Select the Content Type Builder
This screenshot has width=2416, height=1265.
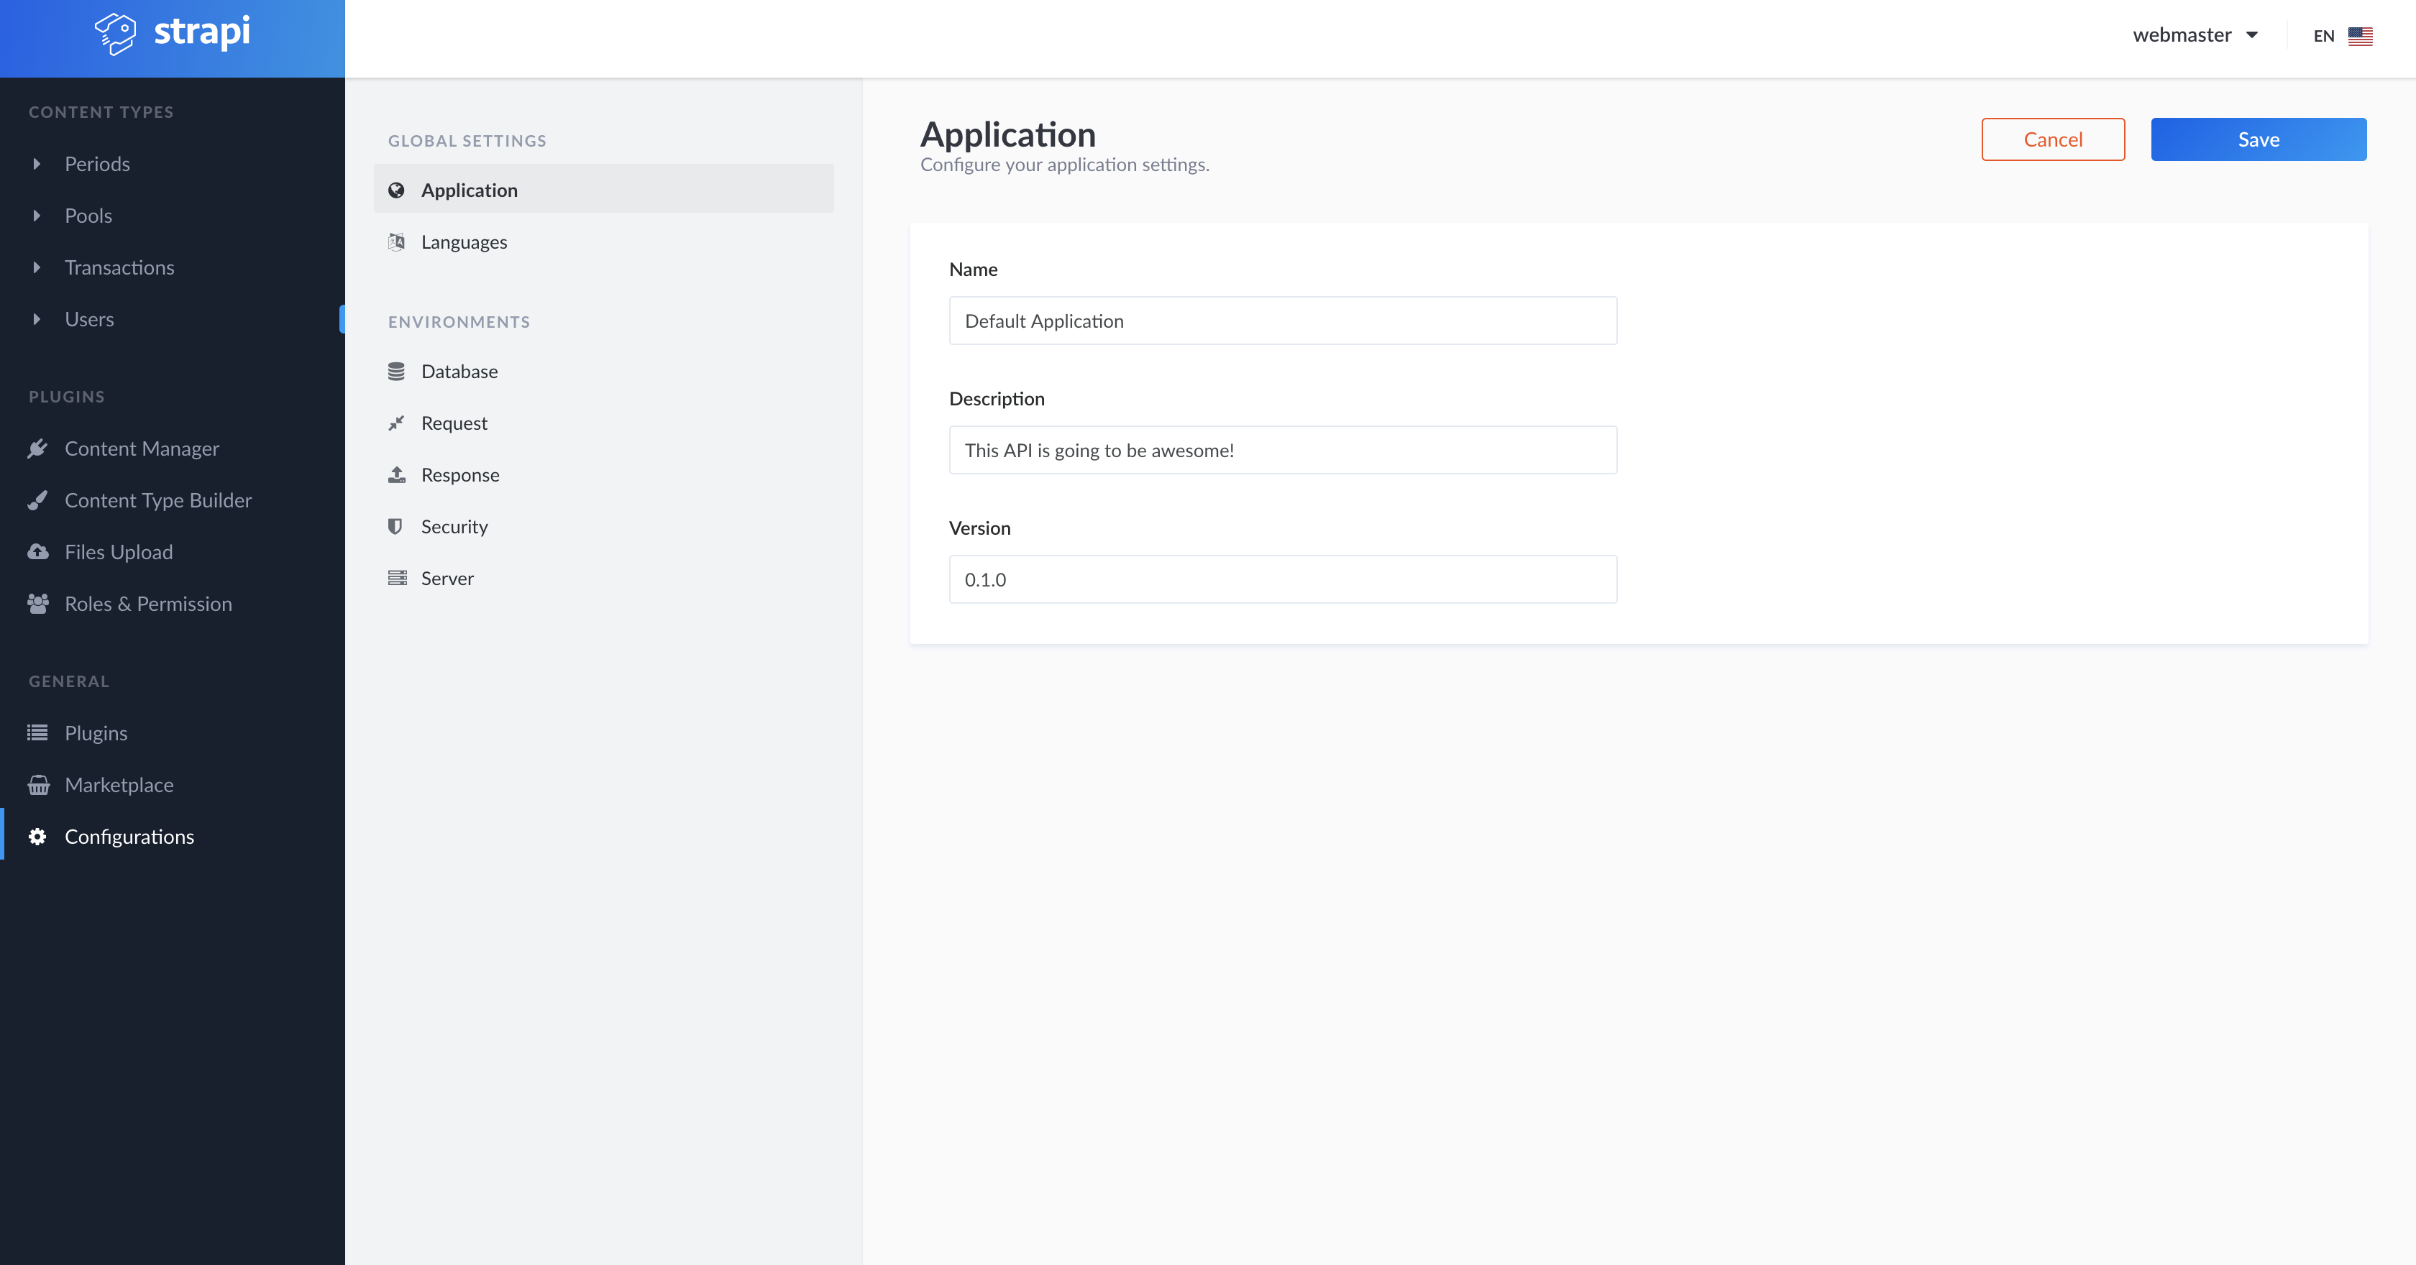coord(157,500)
